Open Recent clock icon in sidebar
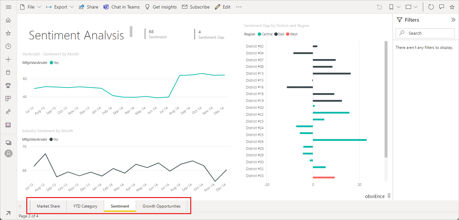 coord(9,46)
